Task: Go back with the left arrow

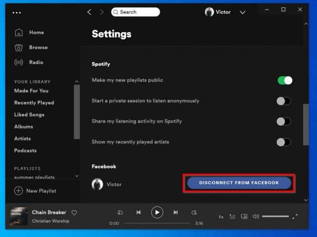Action: pyautogui.click(x=89, y=12)
